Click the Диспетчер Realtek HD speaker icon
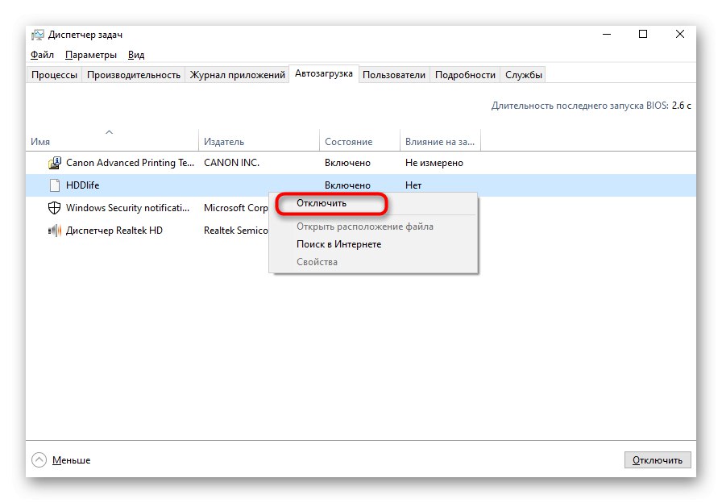The image size is (722, 503). click(54, 231)
